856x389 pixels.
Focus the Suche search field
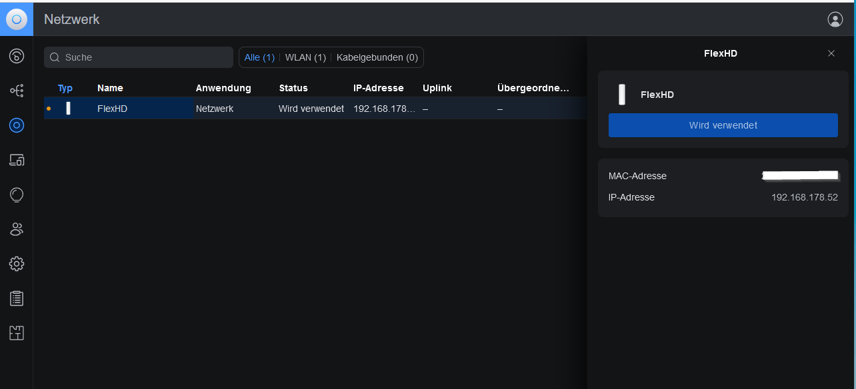pos(139,57)
